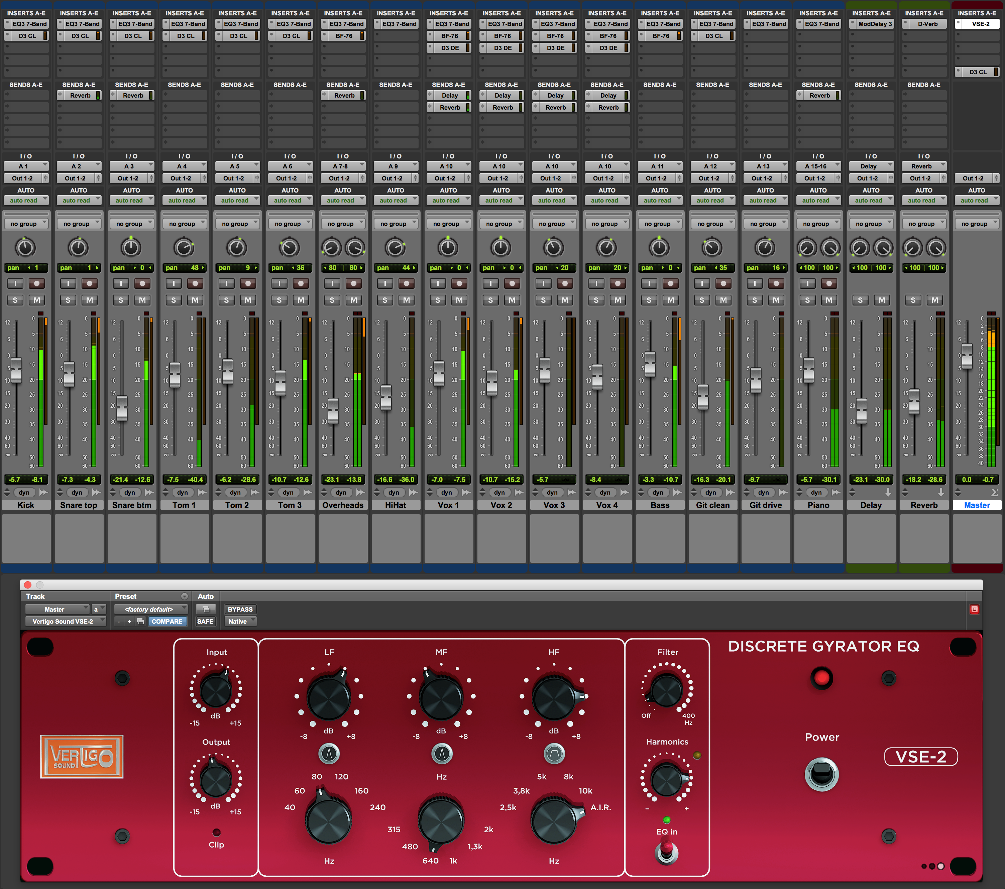
Task: Open the insert selector 'a' menu
Action: [99, 609]
